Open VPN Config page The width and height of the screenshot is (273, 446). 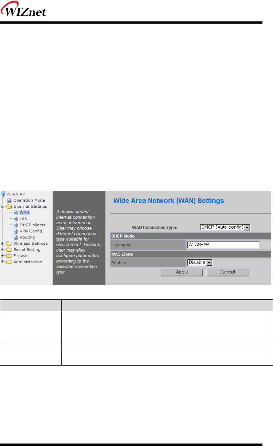point(31,231)
